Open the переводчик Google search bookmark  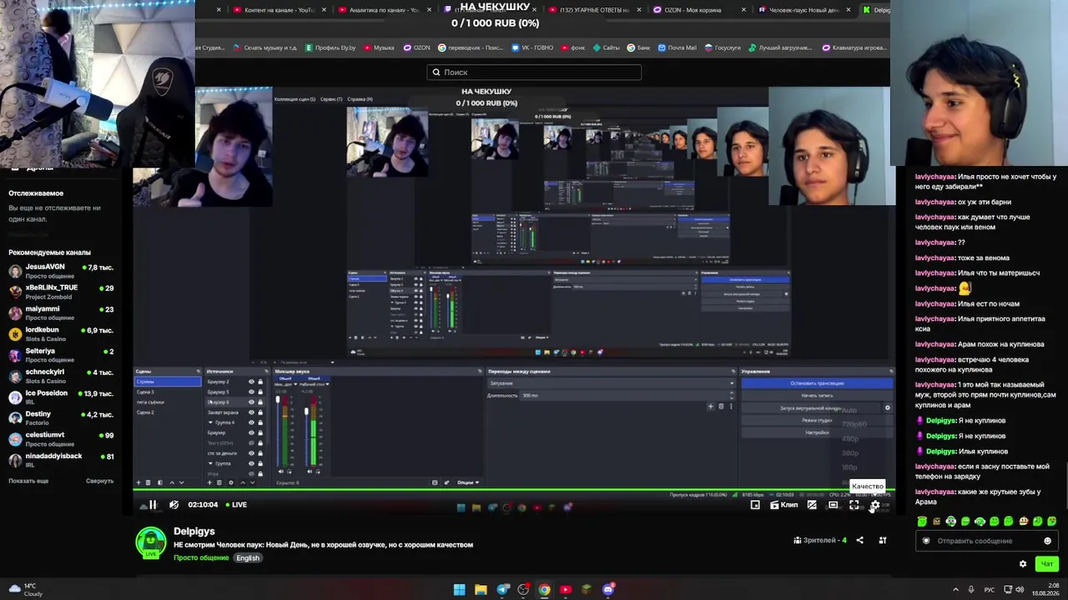pyautogui.click(x=471, y=47)
